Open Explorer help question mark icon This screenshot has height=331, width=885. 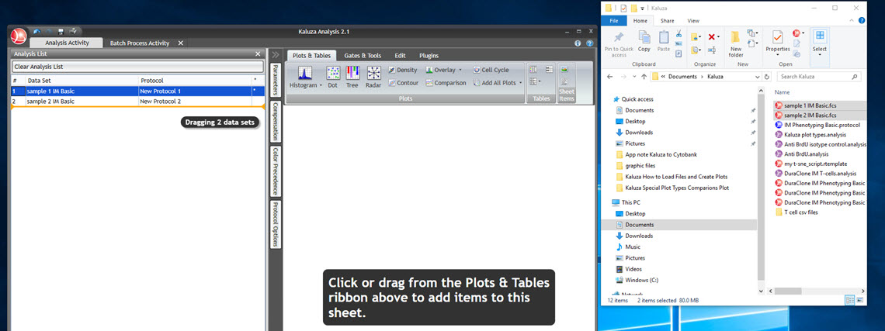click(862, 20)
